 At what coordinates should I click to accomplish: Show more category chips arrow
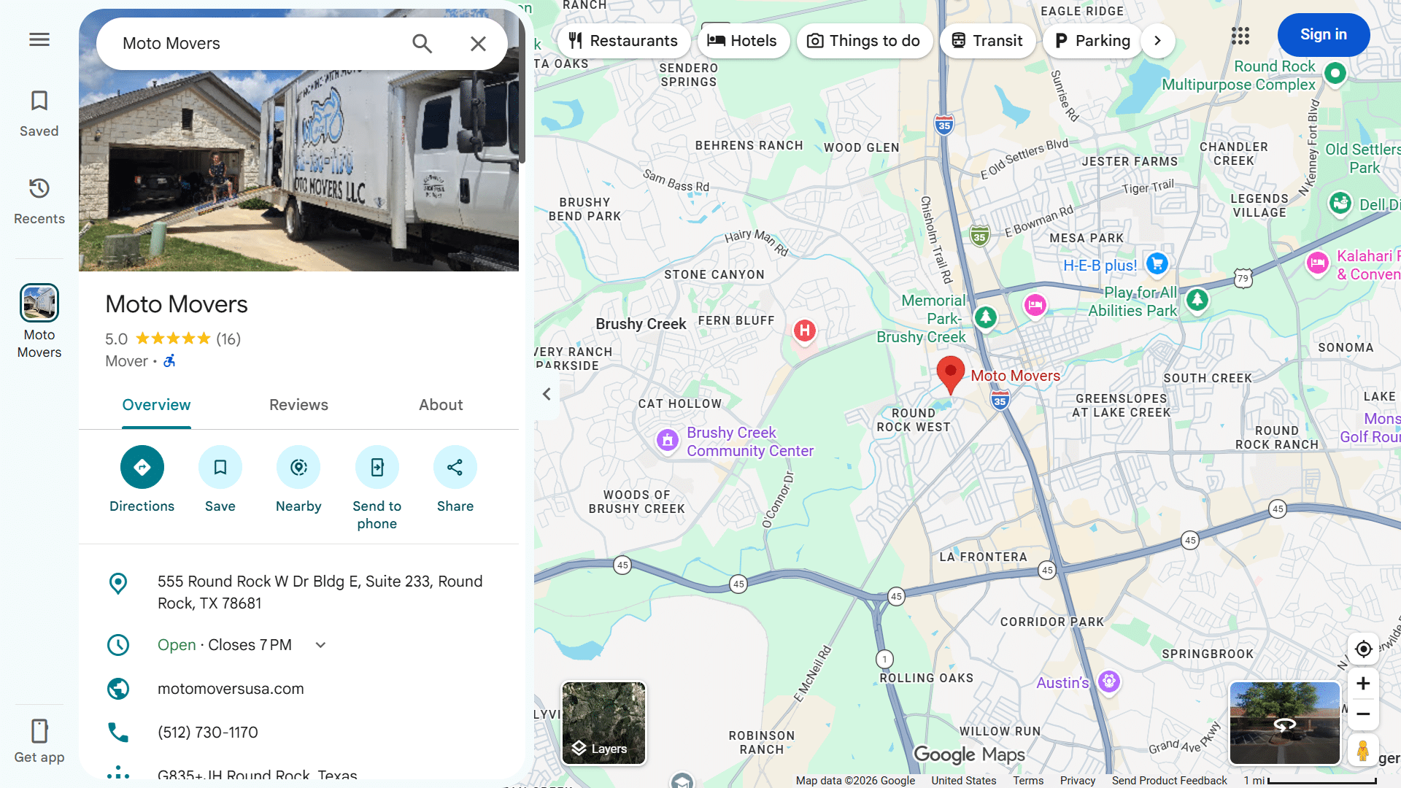coord(1157,41)
